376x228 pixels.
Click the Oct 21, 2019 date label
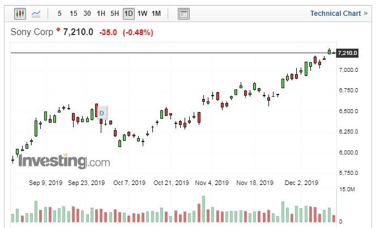pos(171,183)
